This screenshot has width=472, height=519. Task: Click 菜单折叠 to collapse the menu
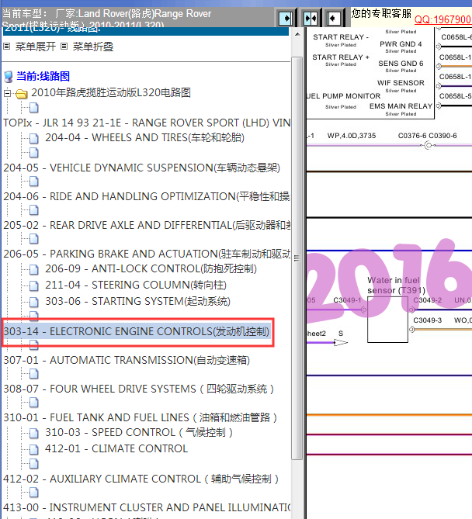92,47
